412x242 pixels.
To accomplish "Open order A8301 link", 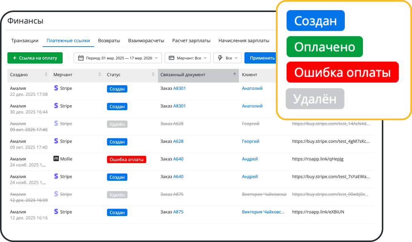I will [180, 88].
